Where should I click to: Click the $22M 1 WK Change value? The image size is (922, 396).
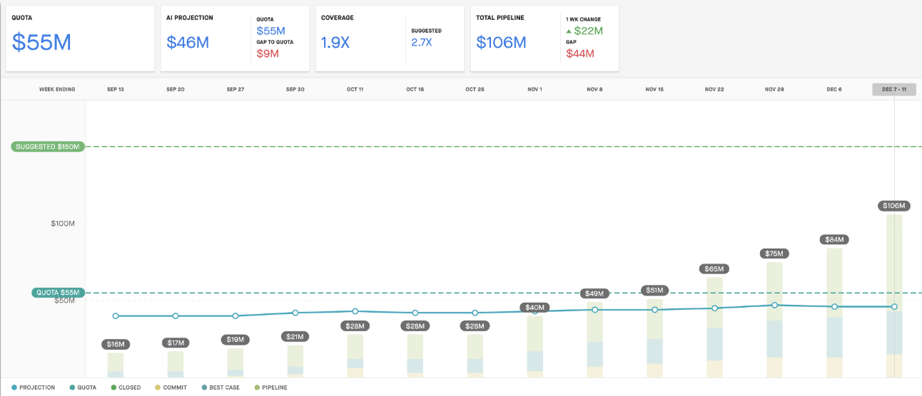click(x=589, y=31)
